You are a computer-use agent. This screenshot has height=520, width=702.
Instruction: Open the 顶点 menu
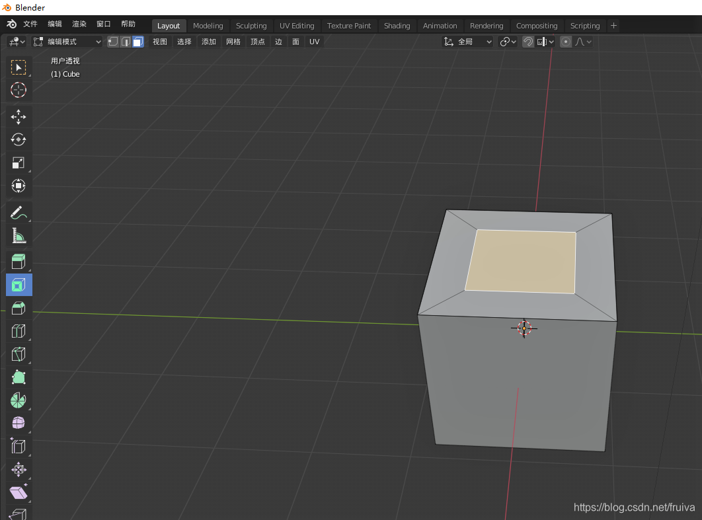257,42
